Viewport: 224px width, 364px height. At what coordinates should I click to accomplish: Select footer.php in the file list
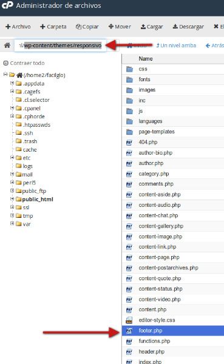[x=173, y=331]
